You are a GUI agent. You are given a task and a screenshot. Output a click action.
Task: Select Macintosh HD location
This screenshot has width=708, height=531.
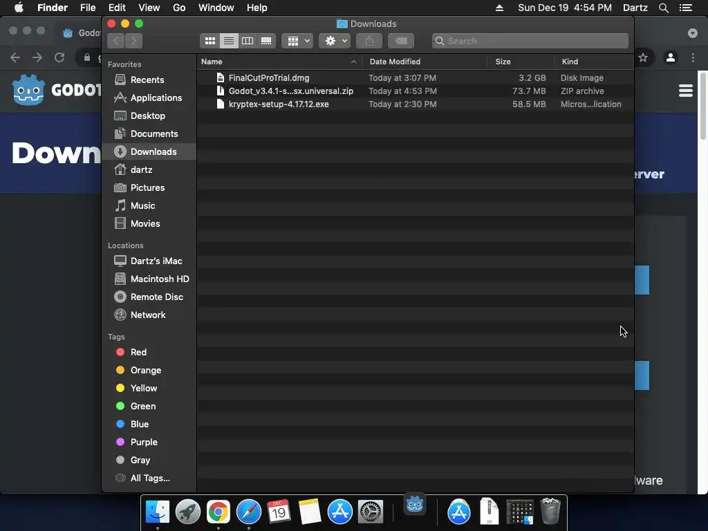(x=149, y=279)
